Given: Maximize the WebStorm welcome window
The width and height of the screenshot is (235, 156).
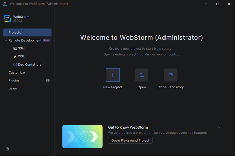Looking at the screenshot, I should point(217,4).
